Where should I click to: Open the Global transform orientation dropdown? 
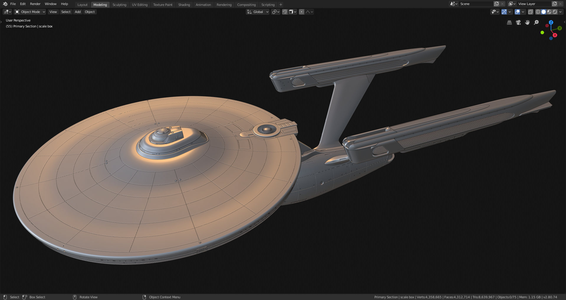click(x=258, y=12)
